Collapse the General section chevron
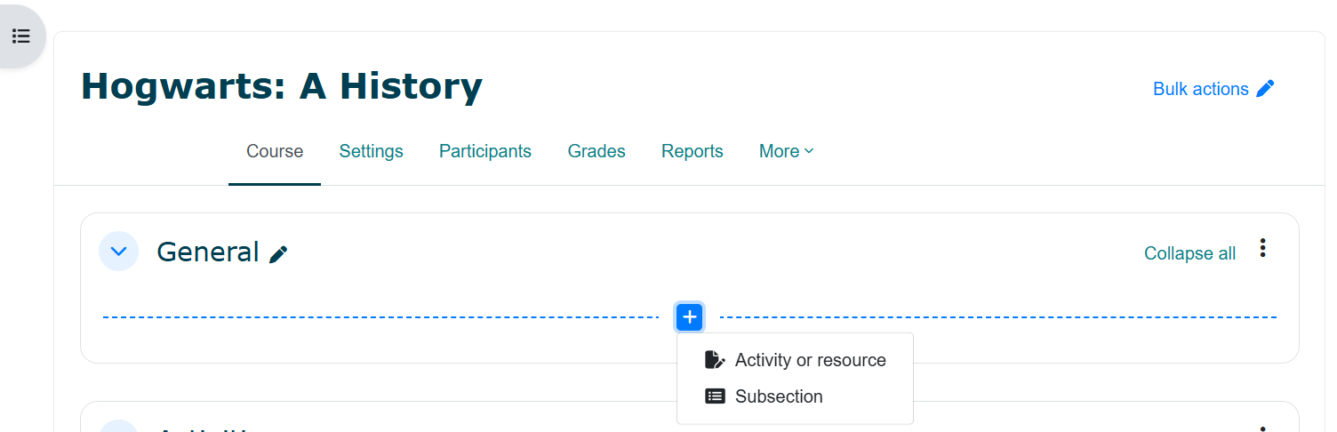Image resolution: width=1337 pixels, height=432 pixels. click(x=118, y=252)
